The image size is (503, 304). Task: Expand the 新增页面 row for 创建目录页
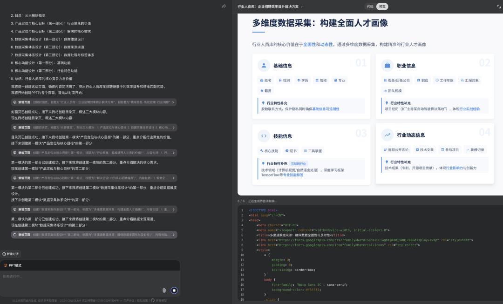[94, 128]
